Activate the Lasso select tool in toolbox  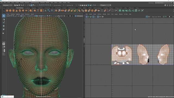(x=4, y=19)
